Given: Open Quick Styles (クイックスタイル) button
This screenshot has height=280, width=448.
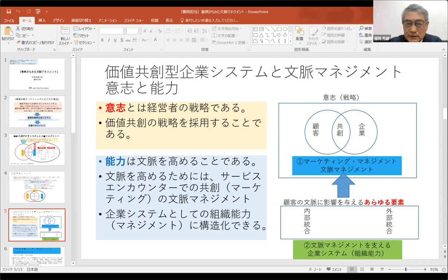Looking at the screenshot, I should (x=313, y=36).
